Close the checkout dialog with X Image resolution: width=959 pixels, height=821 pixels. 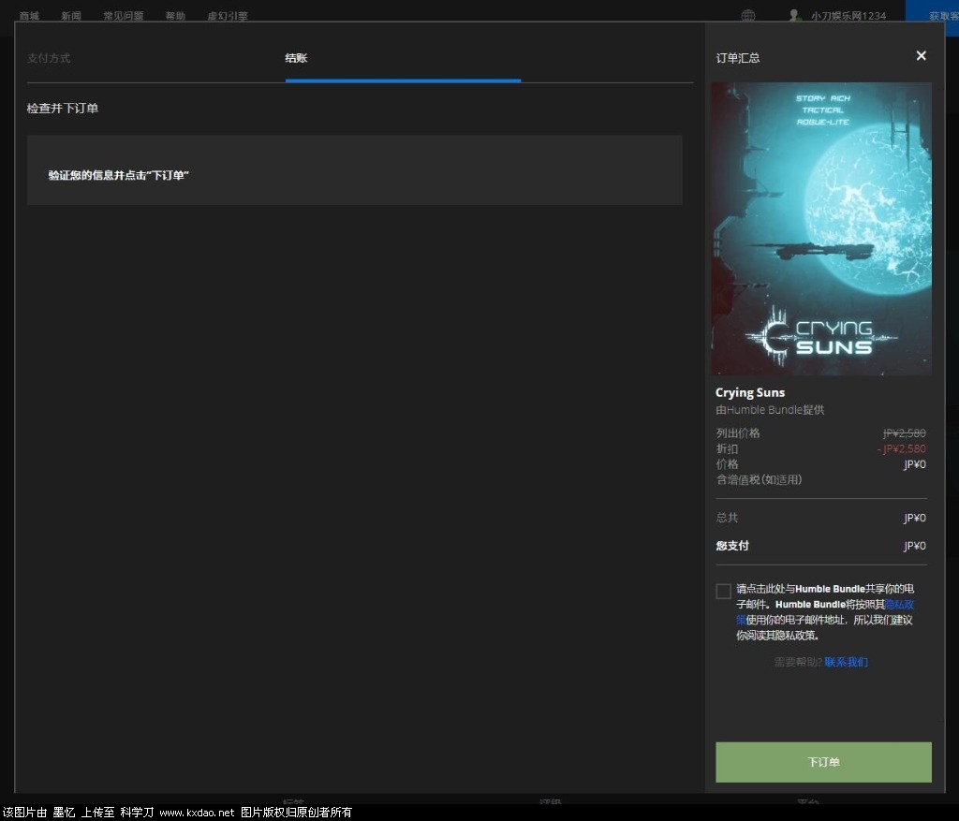[921, 56]
